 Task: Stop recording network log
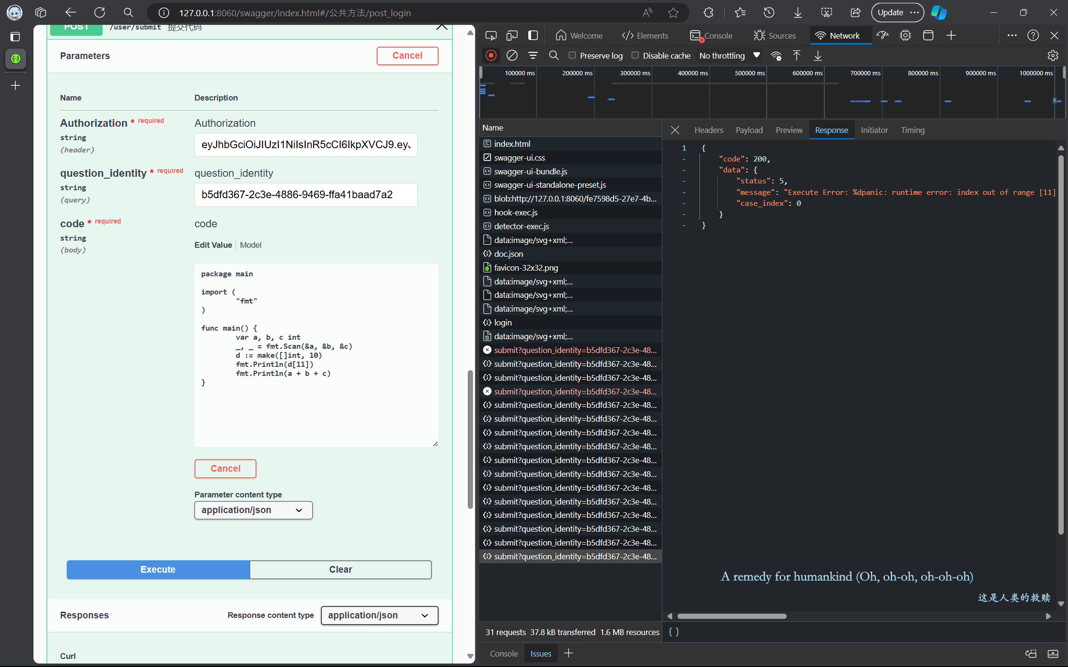491,56
